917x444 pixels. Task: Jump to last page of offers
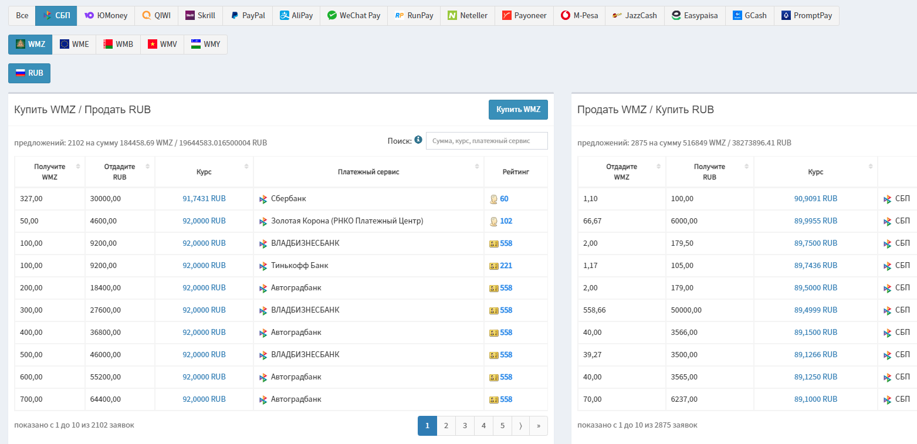point(538,426)
